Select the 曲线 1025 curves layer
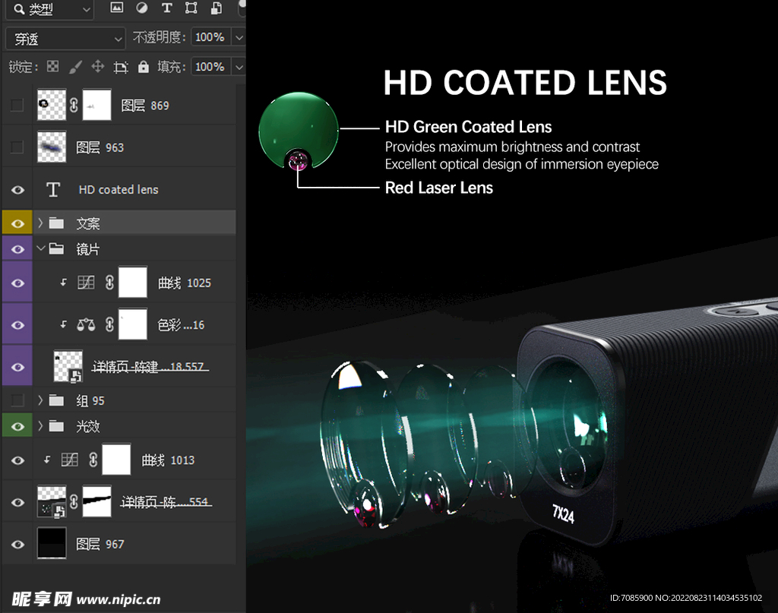This screenshot has width=778, height=613. (x=184, y=283)
